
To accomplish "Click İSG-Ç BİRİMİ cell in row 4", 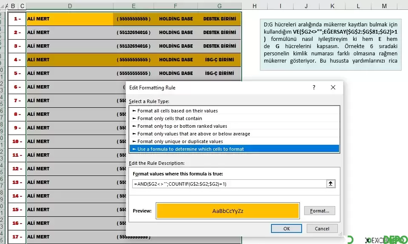I will (220, 60).
